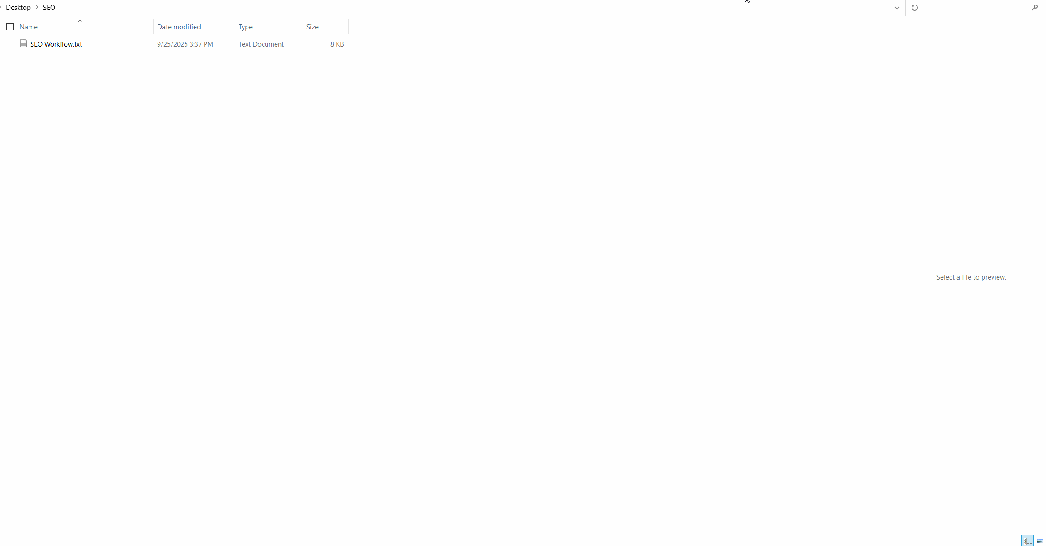Sort by Size column header

tap(312, 27)
